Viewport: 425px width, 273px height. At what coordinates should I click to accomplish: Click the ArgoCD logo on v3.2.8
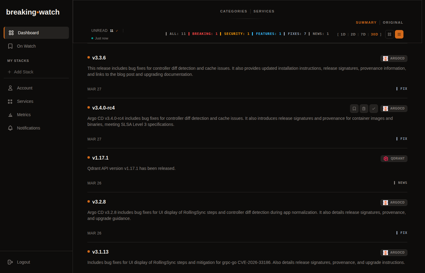386,203
